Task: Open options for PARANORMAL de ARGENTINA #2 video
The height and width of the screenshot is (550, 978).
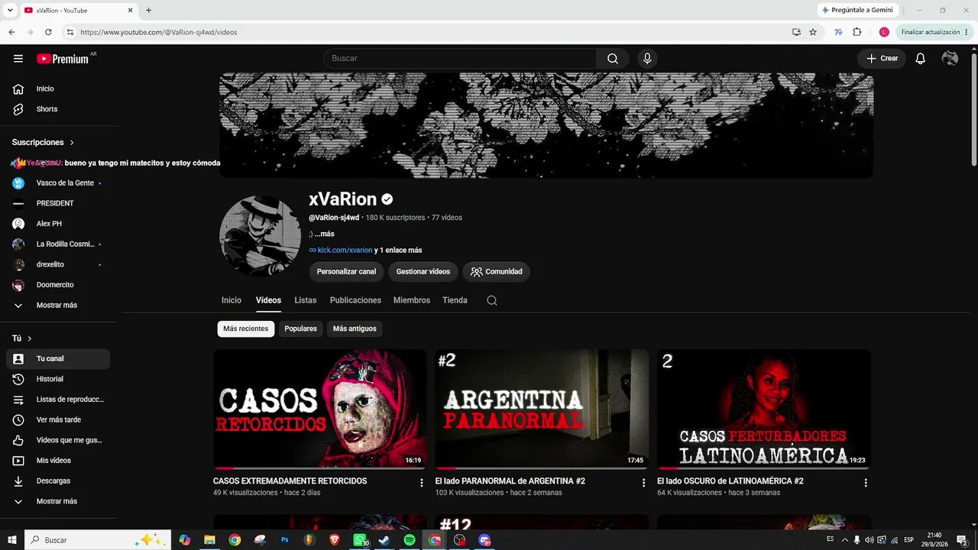Action: point(643,483)
